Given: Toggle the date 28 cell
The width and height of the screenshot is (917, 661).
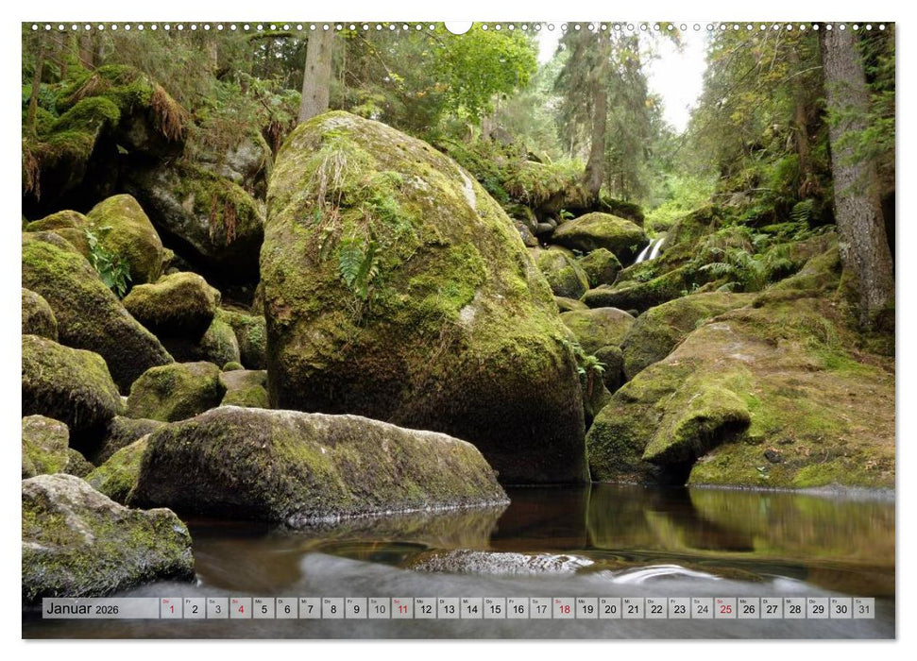Looking at the screenshot, I should point(794,610).
